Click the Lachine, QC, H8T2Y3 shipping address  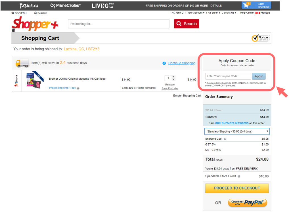81,49
